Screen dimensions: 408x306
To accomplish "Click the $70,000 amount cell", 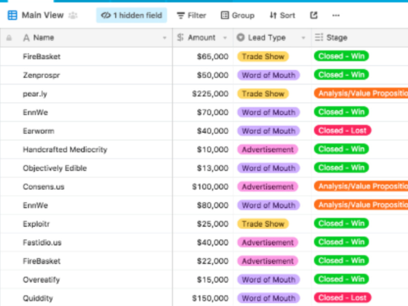I will [203, 112].
